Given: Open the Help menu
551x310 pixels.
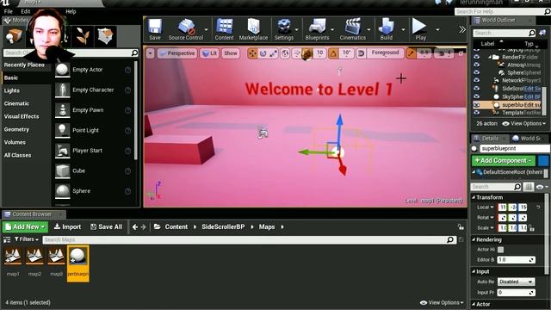Looking at the screenshot, I should click(71, 11).
